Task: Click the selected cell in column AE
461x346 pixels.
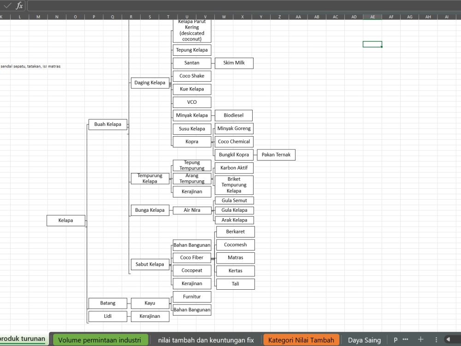Action: click(x=372, y=44)
